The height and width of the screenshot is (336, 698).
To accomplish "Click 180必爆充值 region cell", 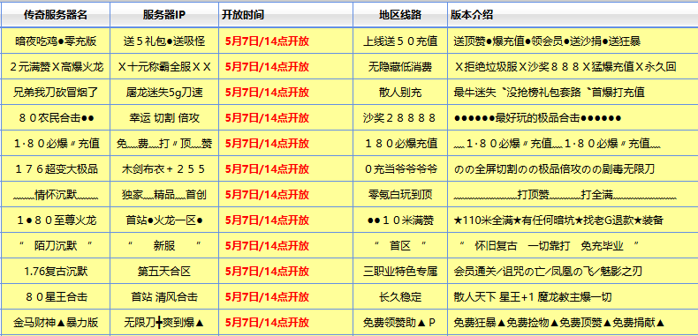I will pyautogui.click(x=400, y=144).
